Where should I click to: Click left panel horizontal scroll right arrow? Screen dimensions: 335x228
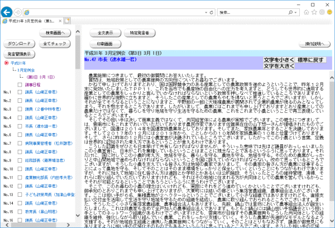point(68,225)
